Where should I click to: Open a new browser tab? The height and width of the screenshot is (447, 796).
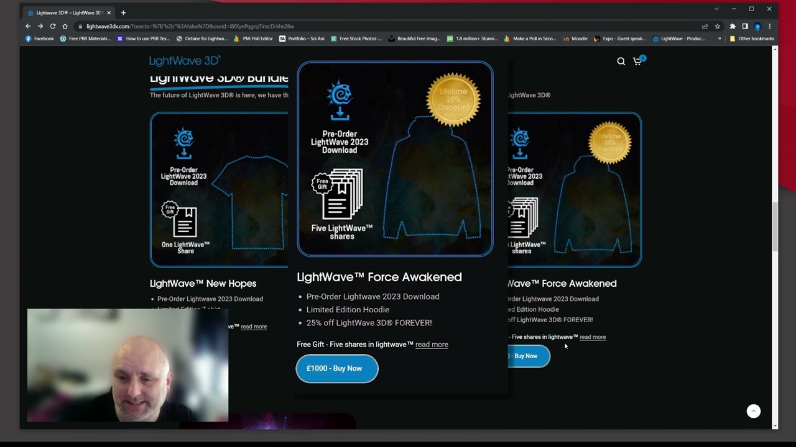[123, 12]
